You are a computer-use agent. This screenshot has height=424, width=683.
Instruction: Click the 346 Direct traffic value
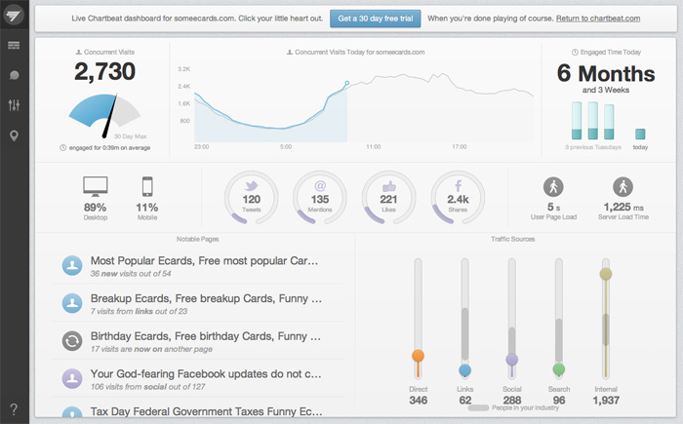419,401
